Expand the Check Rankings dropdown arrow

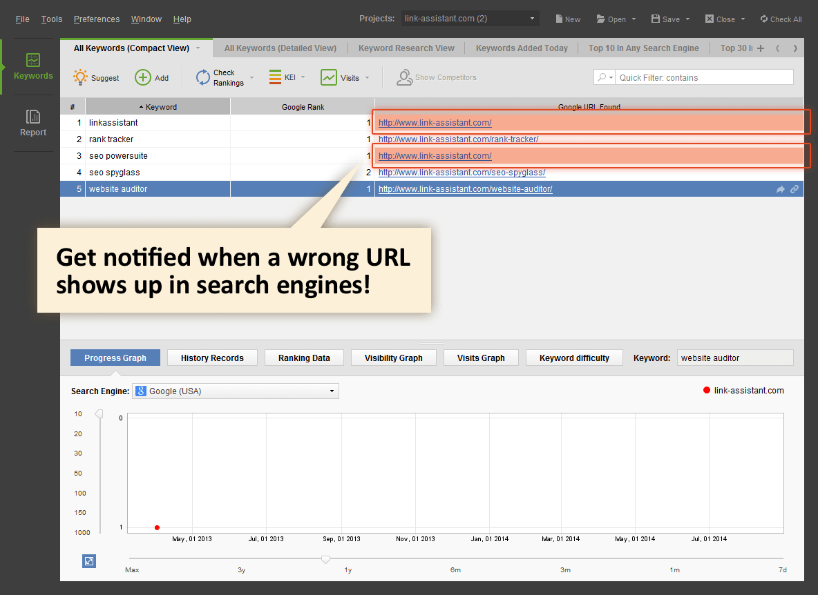(251, 77)
